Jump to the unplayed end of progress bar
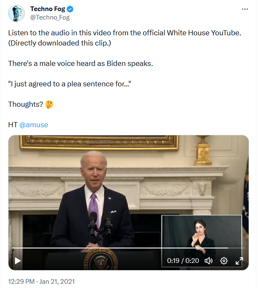 237,248
